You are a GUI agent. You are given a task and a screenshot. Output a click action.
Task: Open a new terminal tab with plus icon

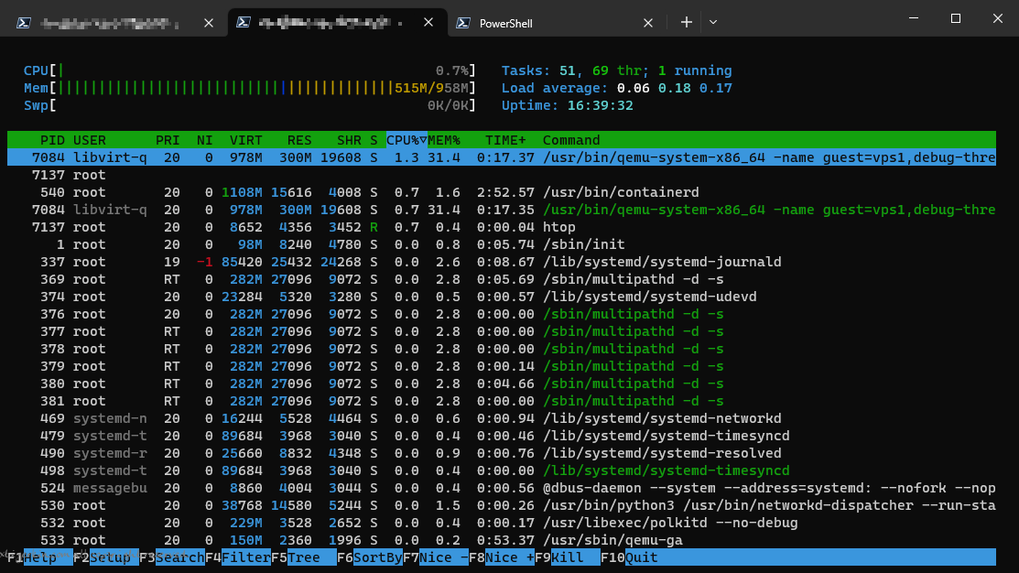pos(687,22)
